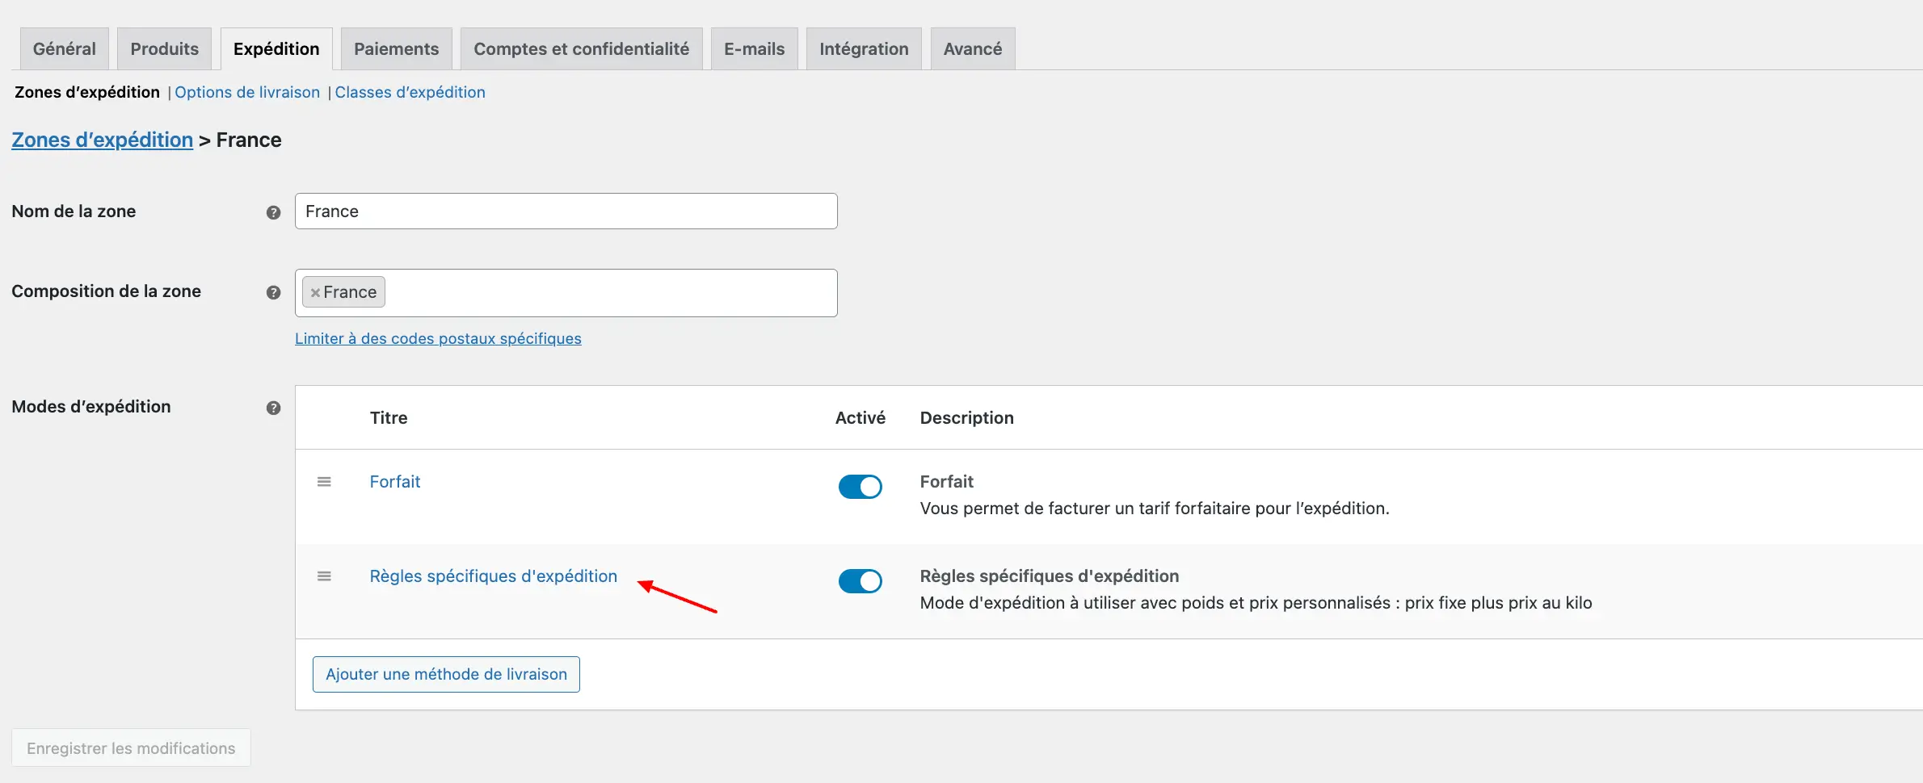Open the Paiements tab
This screenshot has width=1923, height=783.
tap(396, 49)
